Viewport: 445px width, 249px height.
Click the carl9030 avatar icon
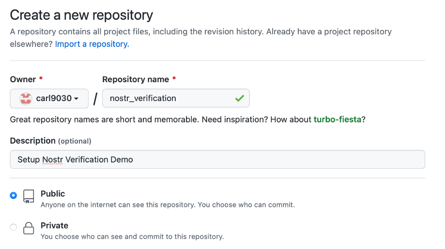point(26,99)
